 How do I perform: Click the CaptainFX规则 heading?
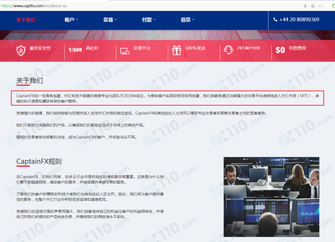tap(39, 161)
